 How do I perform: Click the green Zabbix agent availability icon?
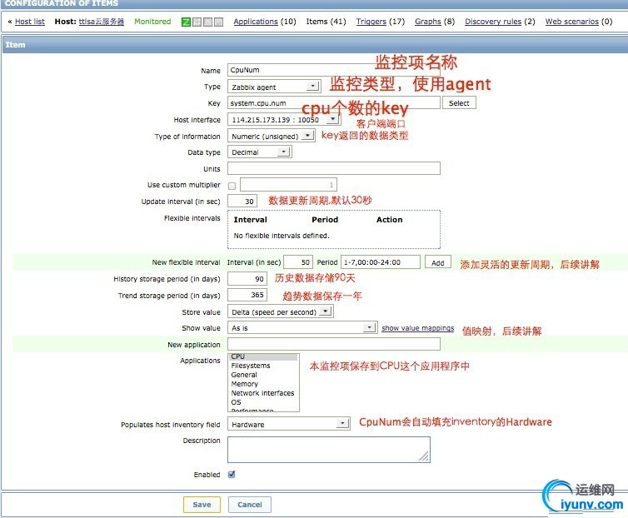pyautogui.click(x=186, y=22)
